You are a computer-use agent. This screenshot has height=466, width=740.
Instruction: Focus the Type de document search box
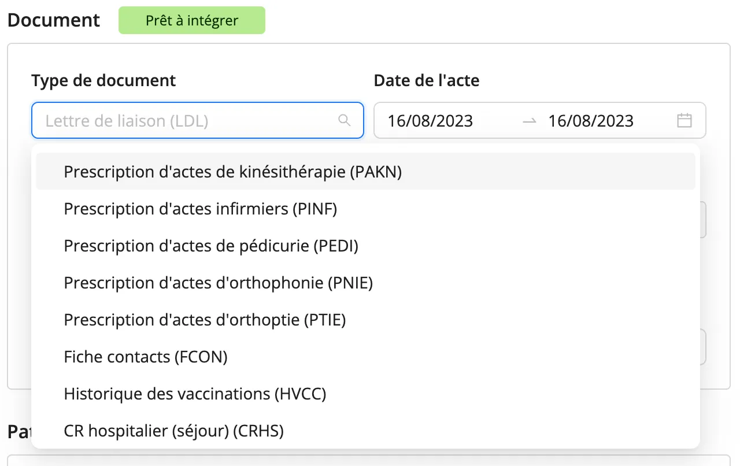pos(198,120)
